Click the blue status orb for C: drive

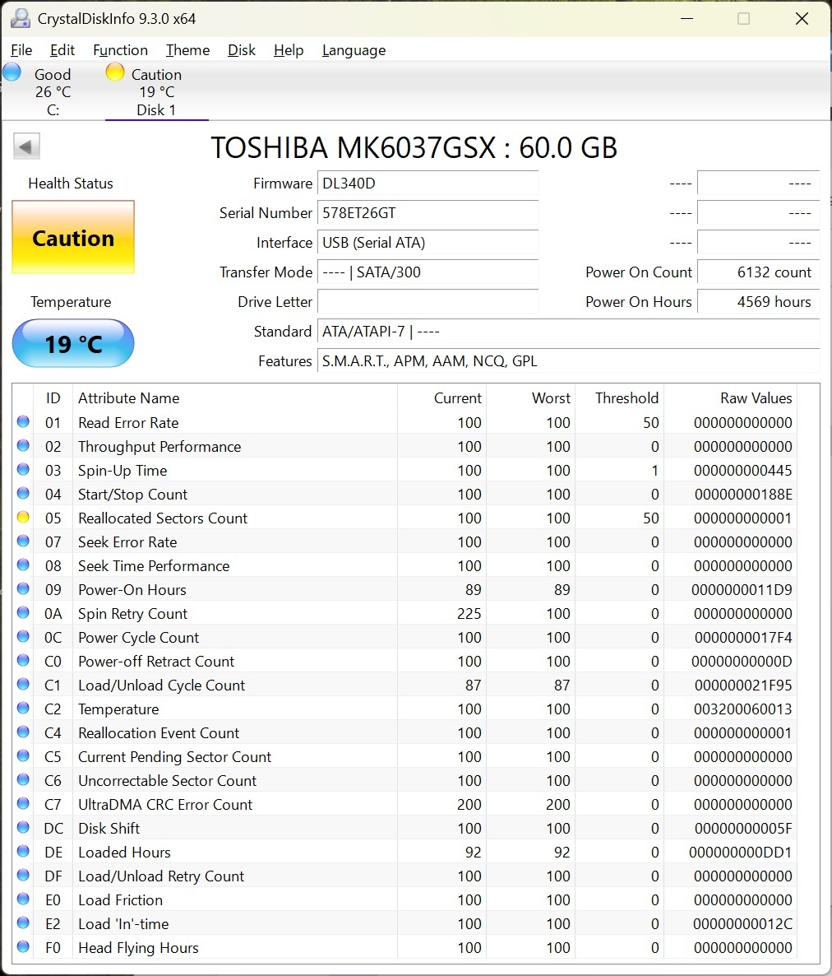coord(12,72)
